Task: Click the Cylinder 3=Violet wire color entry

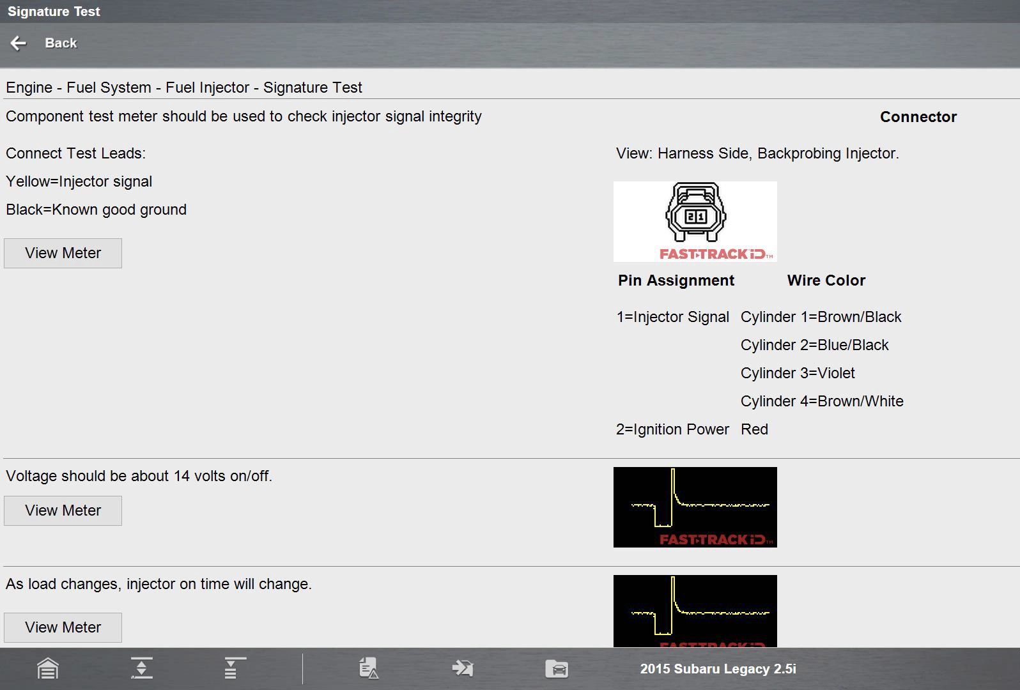Action: coord(797,373)
